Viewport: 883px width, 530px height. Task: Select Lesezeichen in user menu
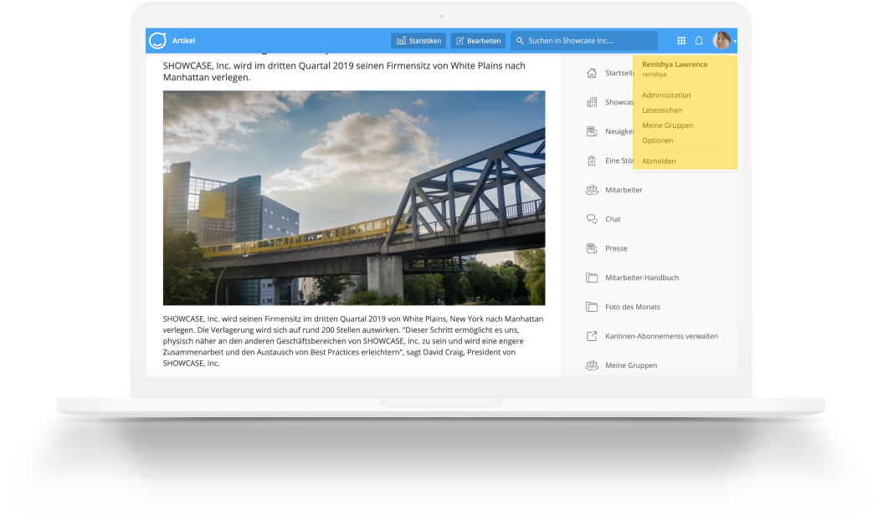pos(662,110)
